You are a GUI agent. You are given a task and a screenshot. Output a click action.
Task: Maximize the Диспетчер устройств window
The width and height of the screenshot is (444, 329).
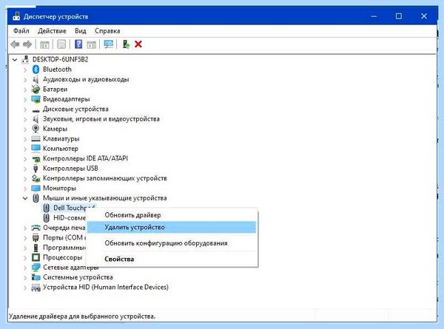[x=399, y=16]
